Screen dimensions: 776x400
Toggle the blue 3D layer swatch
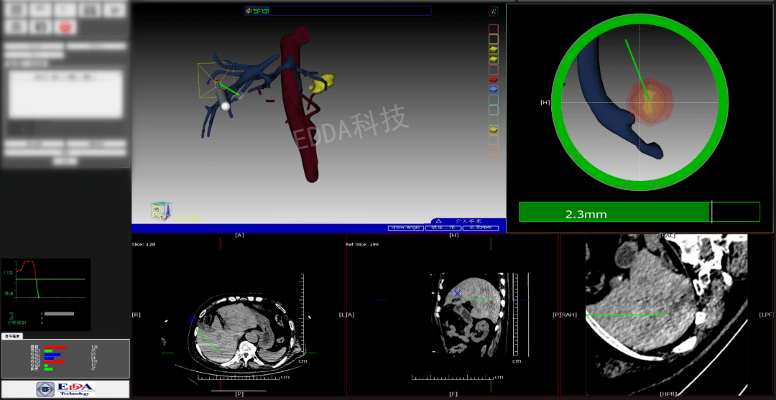coord(494,89)
